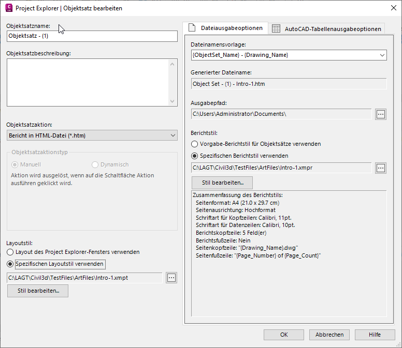Select Spezifischen Layoutstil verwenden radio button
Viewport: 402px width, 348px height.
coord(11,264)
